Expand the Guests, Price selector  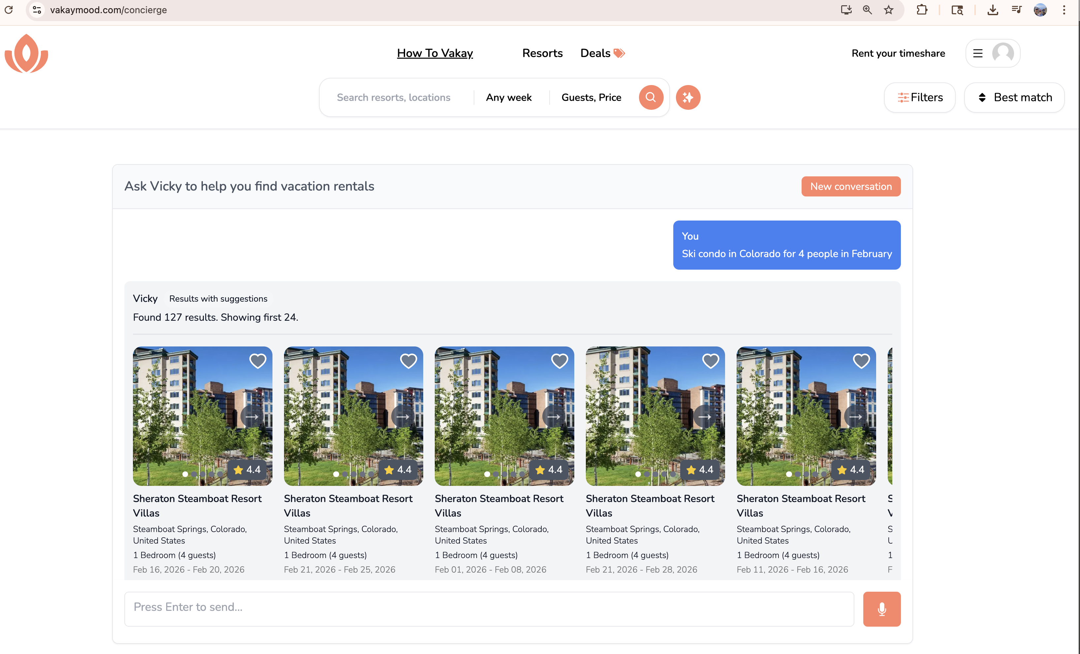click(591, 97)
